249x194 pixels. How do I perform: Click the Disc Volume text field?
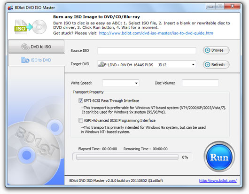pos(201,83)
